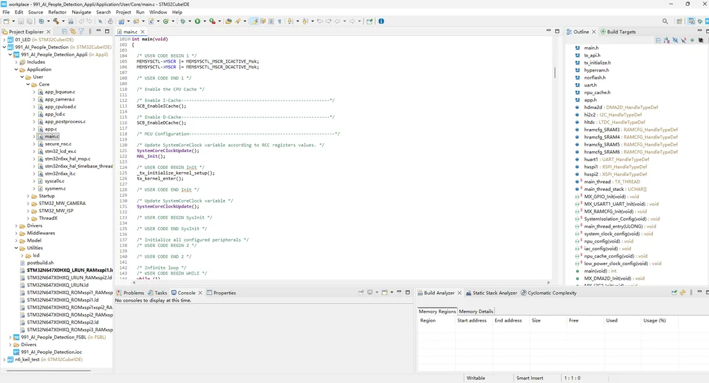Toggle Hide Non-Public Members green dot
Viewport: 709px width, 383px height.
692,40
